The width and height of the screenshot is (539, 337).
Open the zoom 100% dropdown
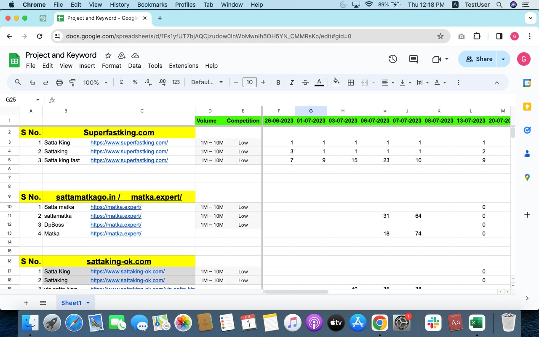[x=96, y=83]
